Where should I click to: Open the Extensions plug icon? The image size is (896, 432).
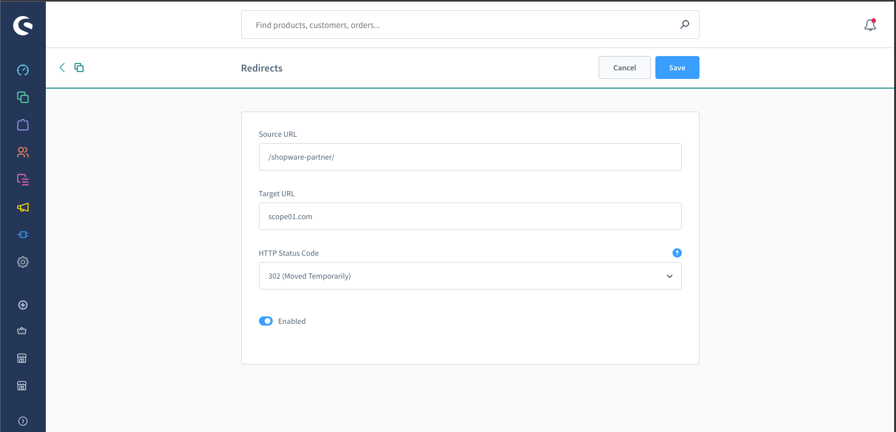pyautogui.click(x=23, y=235)
